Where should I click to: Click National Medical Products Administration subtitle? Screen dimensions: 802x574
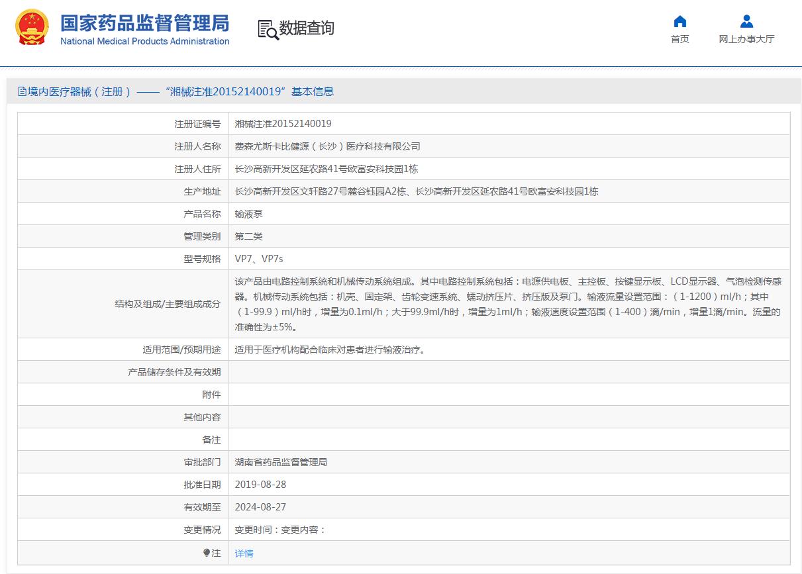click(x=144, y=41)
